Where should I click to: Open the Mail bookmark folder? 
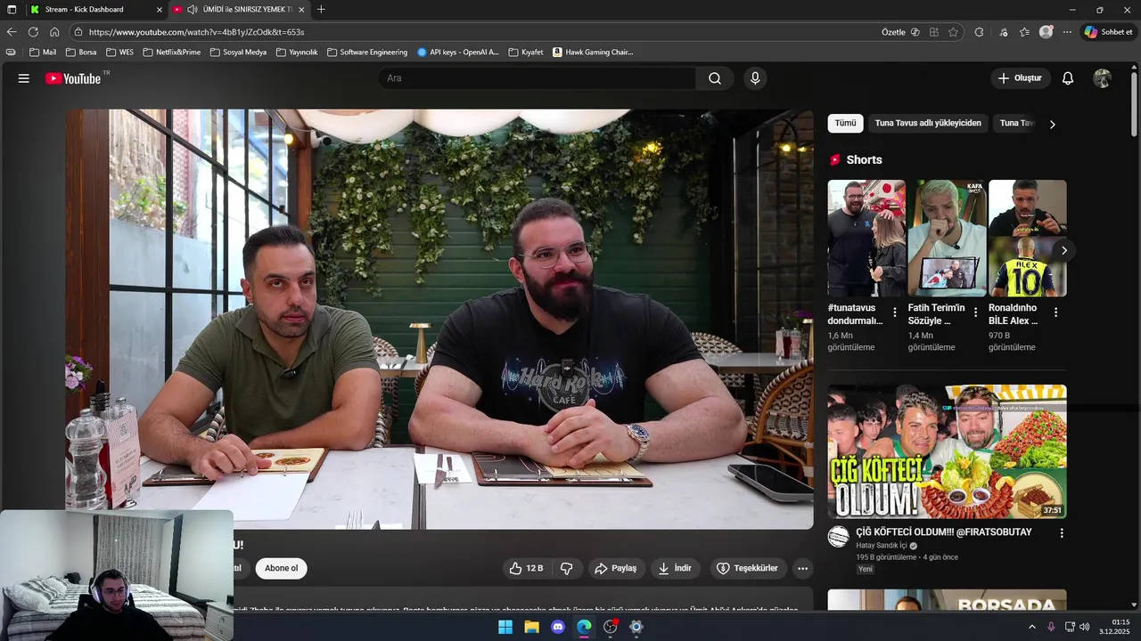pos(43,53)
